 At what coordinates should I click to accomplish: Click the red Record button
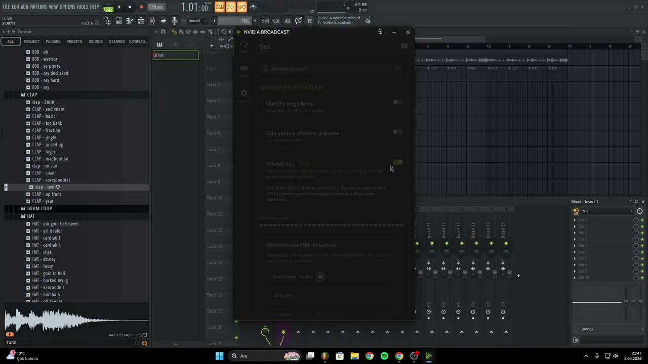click(x=141, y=7)
